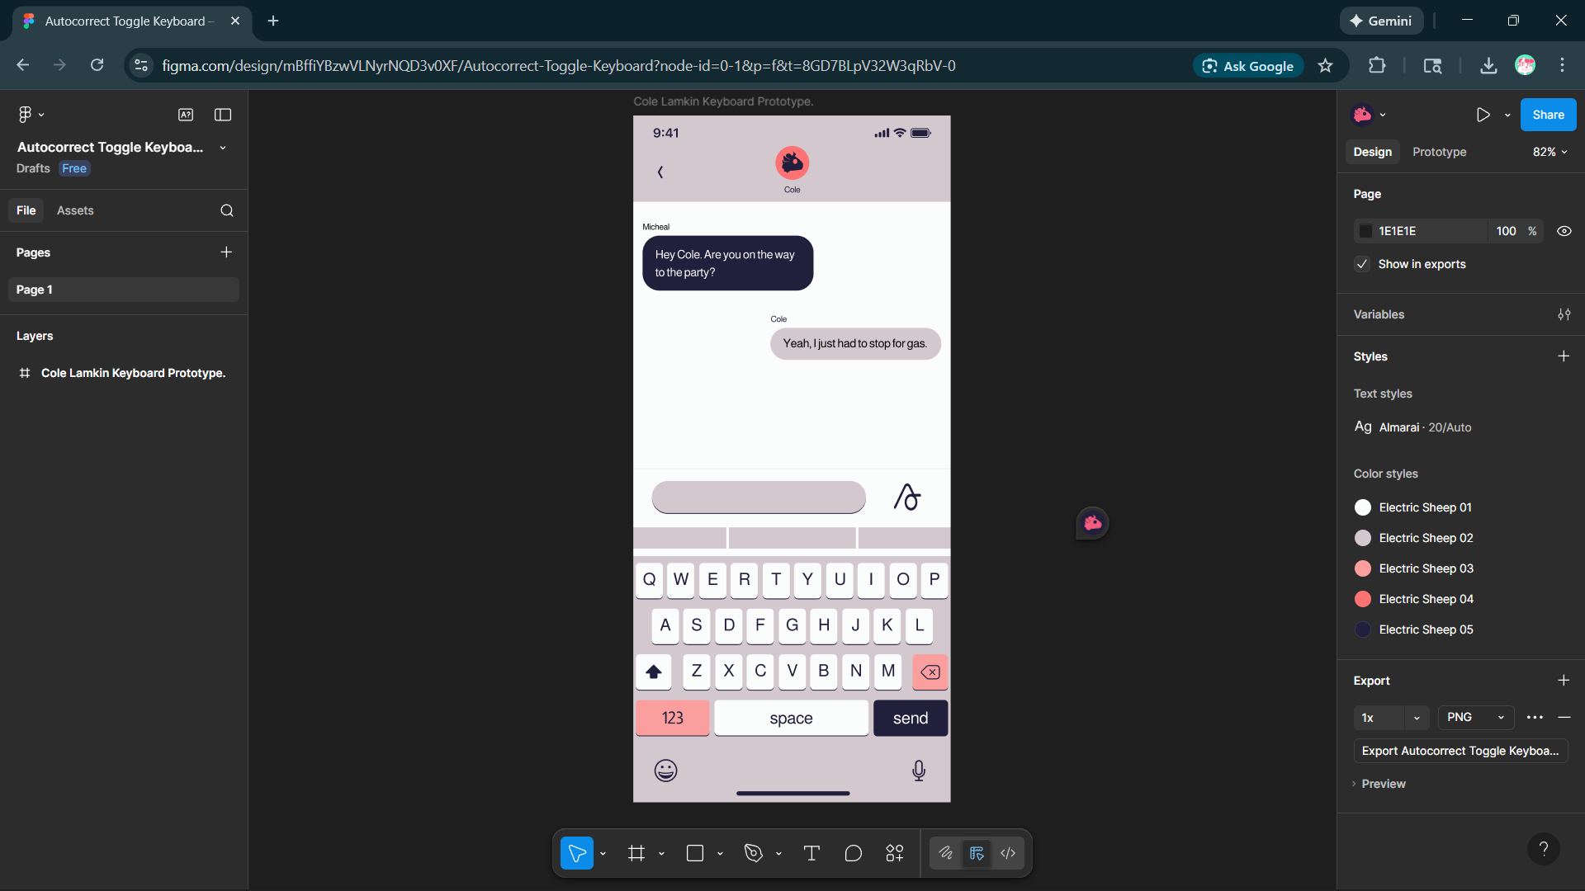Toggle page background visibility eye icon
This screenshot has height=891, width=1585.
click(x=1564, y=231)
